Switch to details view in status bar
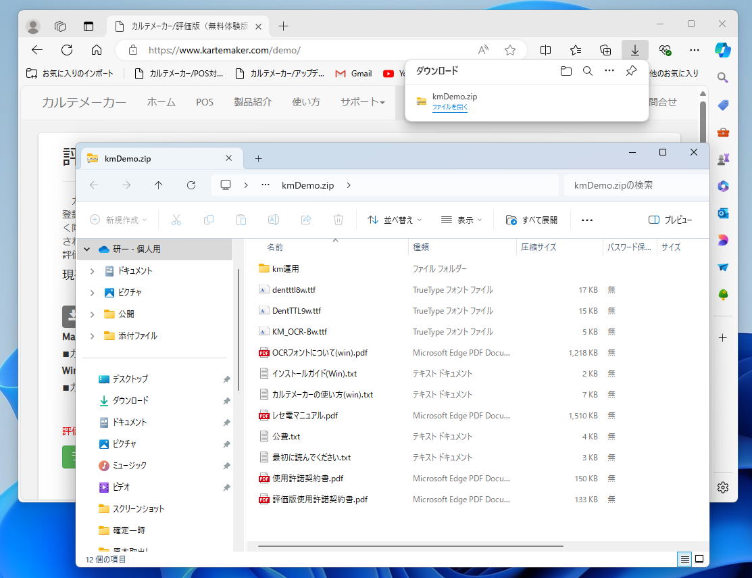Image resolution: width=752 pixels, height=578 pixels. click(684, 559)
